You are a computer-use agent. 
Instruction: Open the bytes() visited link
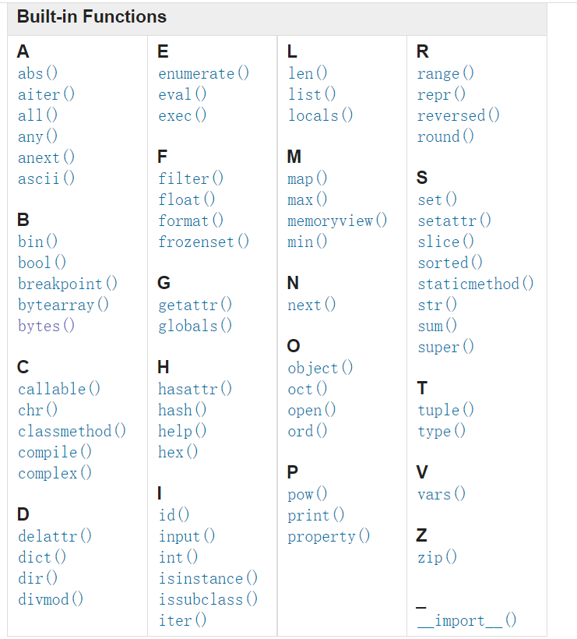(46, 326)
